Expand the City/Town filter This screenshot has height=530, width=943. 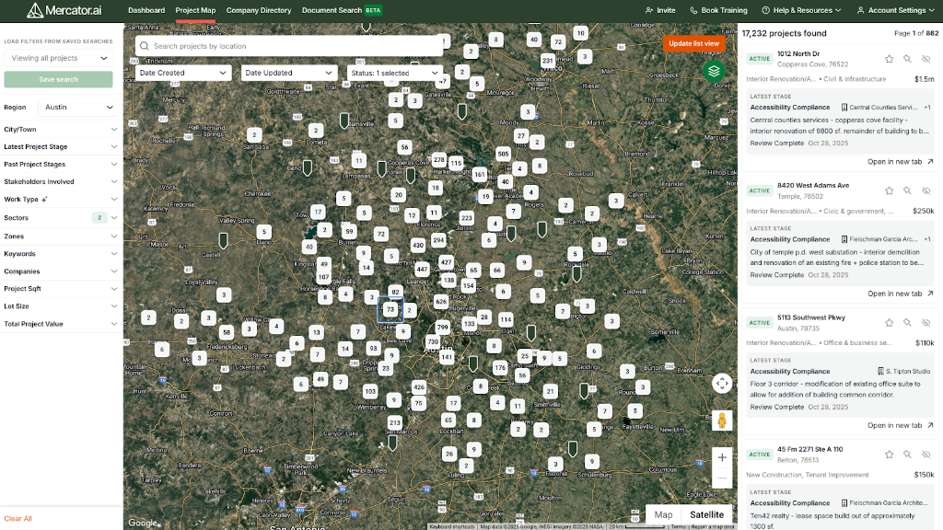60,129
